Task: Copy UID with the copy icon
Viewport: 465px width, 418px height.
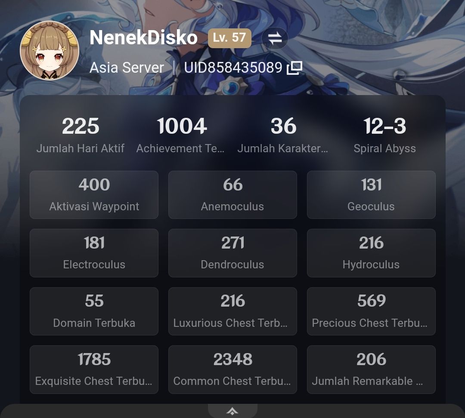Action: pos(294,68)
